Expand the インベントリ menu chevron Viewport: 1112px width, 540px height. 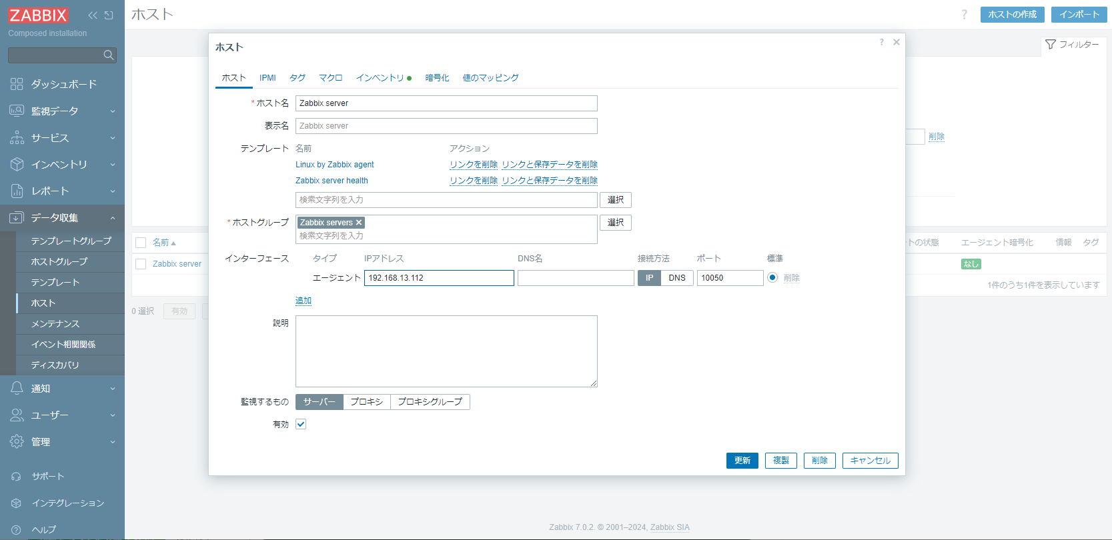pos(113,165)
